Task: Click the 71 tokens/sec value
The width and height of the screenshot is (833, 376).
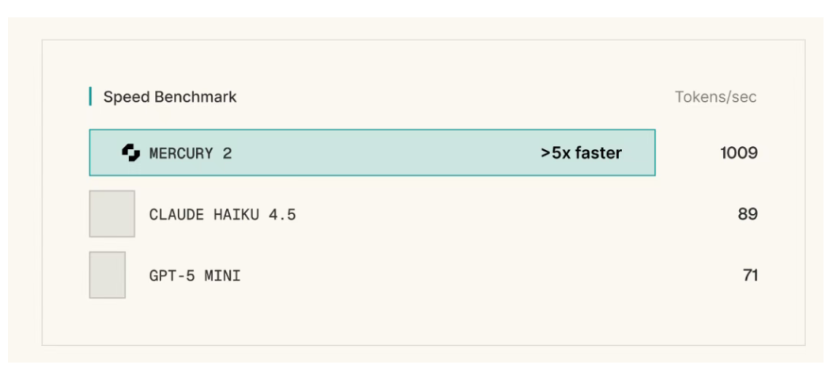Action: pyautogui.click(x=750, y=276)
